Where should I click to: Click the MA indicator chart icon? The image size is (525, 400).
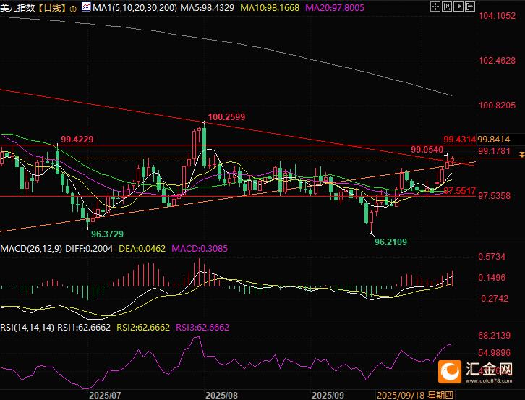[x=85, y=8]
